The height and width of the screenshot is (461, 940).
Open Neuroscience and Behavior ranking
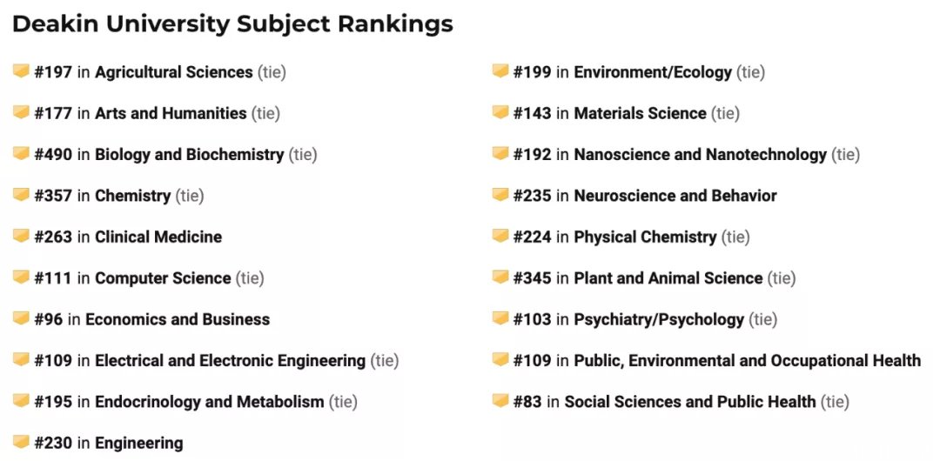pyautogui.click(x=675, y=196)
